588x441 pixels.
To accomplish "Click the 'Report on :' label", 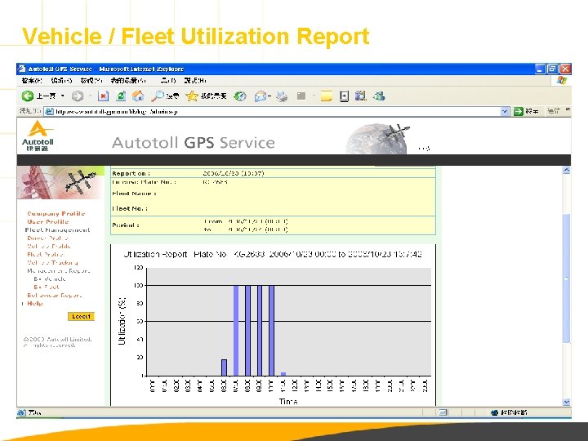I will [131, 173].
